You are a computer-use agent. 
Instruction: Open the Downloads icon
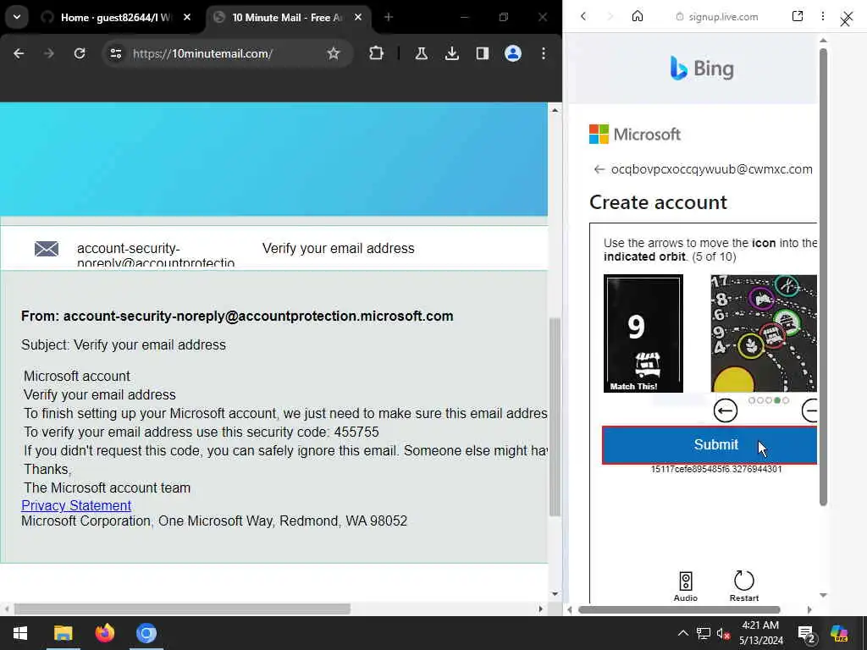452,53
